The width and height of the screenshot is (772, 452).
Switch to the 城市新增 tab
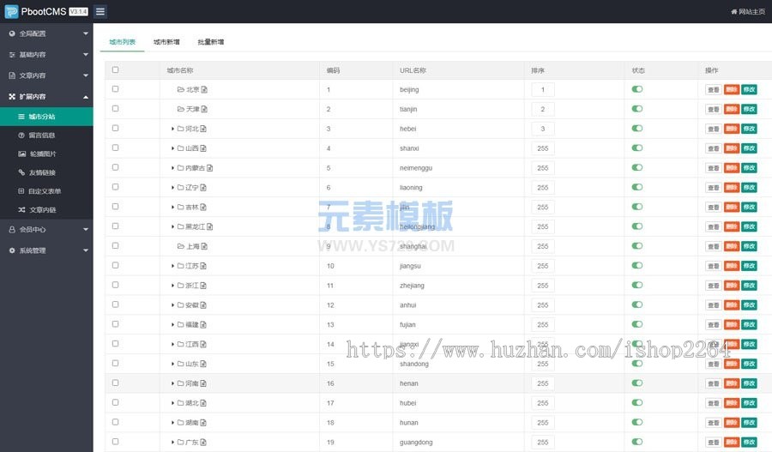pyautogui.click(x=166, y=42)
